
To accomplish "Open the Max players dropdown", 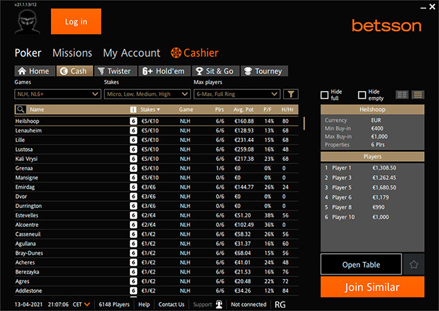I will [x=237, y=94].
